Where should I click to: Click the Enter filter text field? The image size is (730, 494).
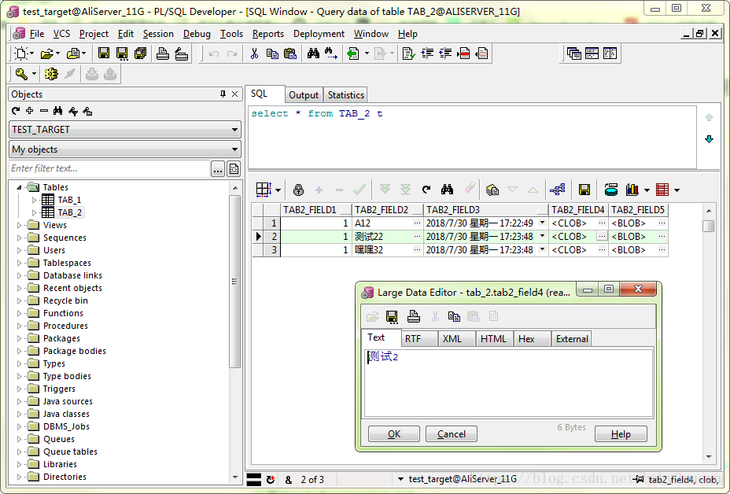109,168
